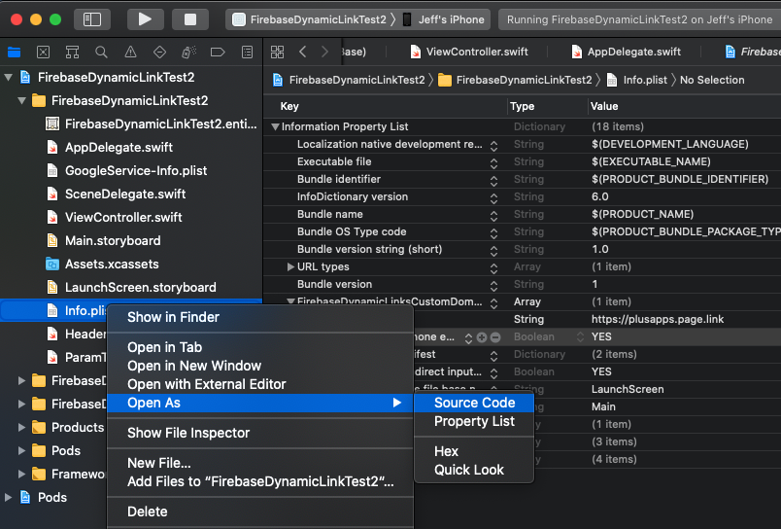Choose Open in New Window
781x529 pixels.
pos(260,366)
